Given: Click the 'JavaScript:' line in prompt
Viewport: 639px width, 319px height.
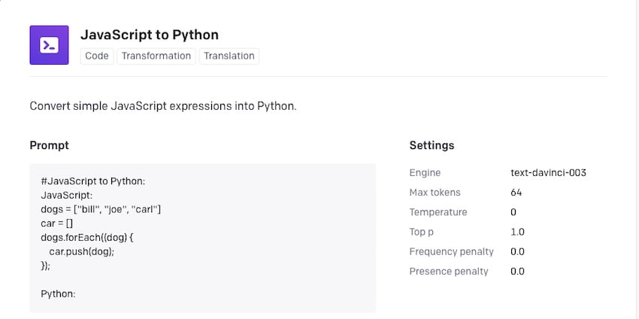Looking at the screenshot, I should (x=67, y=196).
